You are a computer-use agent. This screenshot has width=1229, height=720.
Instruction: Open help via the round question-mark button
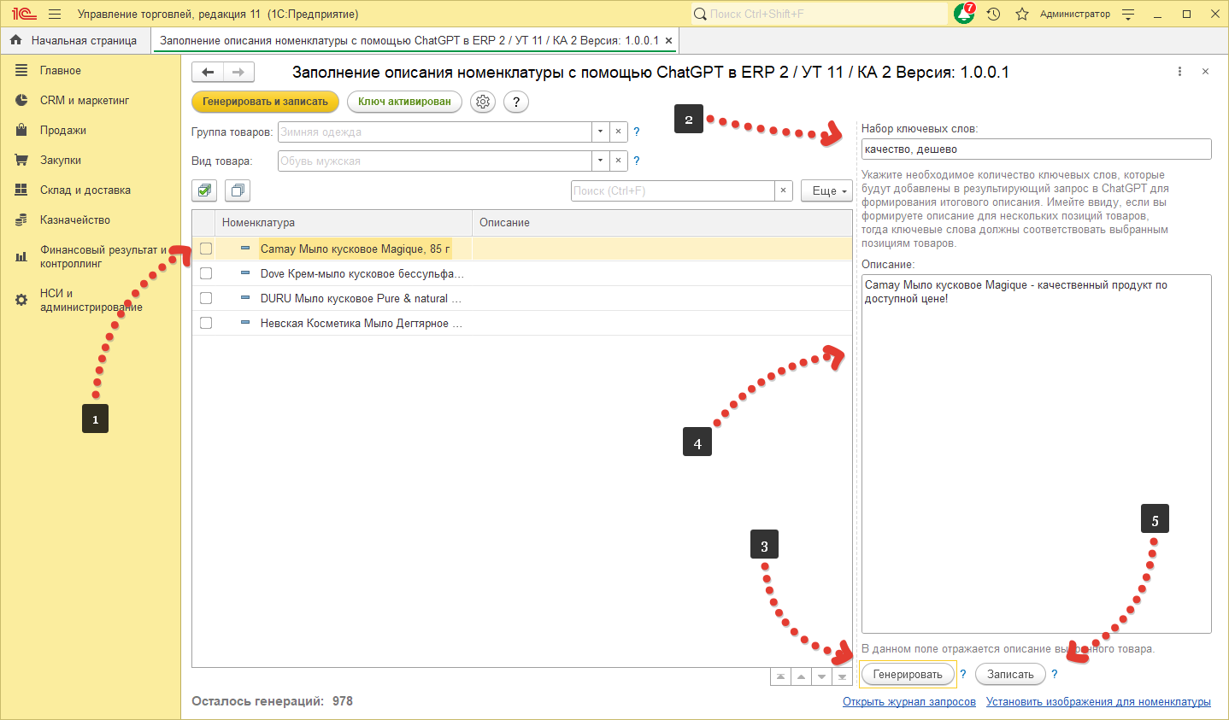pyautogui.click(x=515, y=102)
